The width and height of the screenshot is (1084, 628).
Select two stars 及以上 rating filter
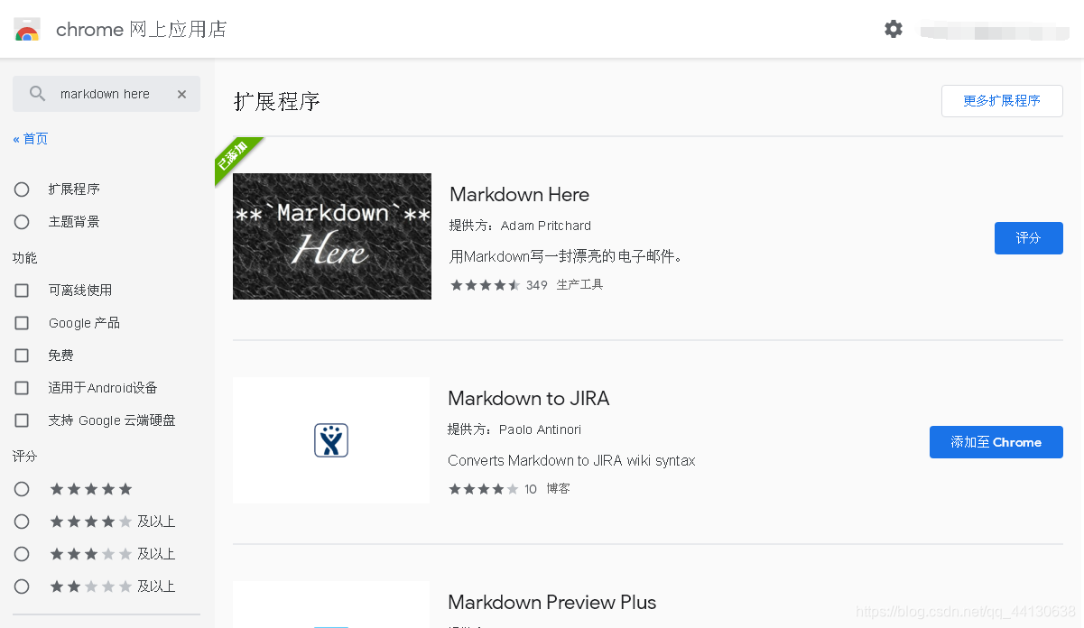[22, 586]
